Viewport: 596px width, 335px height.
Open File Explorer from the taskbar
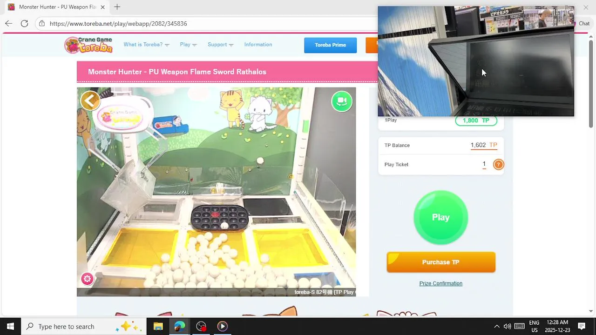click(x=158, y=326)
